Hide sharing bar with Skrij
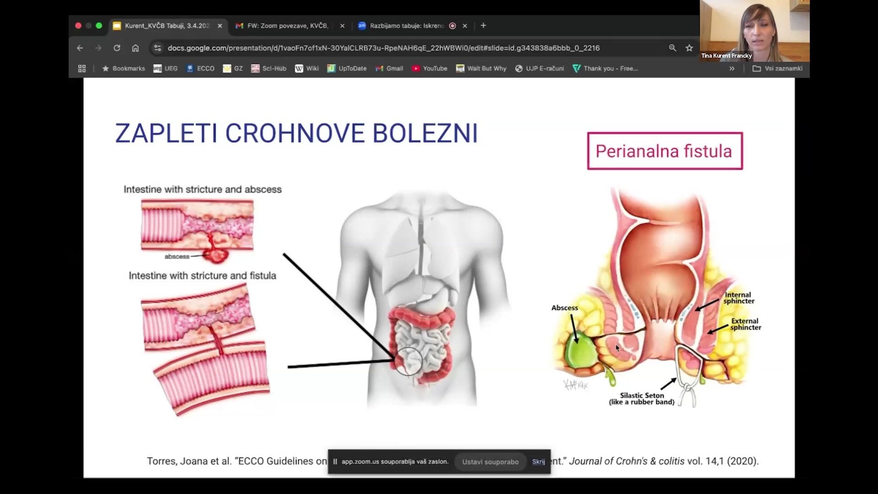The image size is (878, 494). [x=538, y=462]
